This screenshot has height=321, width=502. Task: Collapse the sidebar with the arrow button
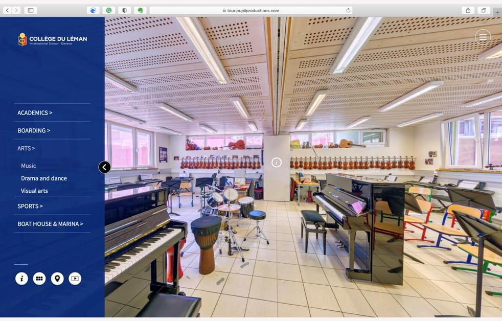pyautogui.click(x=104, y=167)
